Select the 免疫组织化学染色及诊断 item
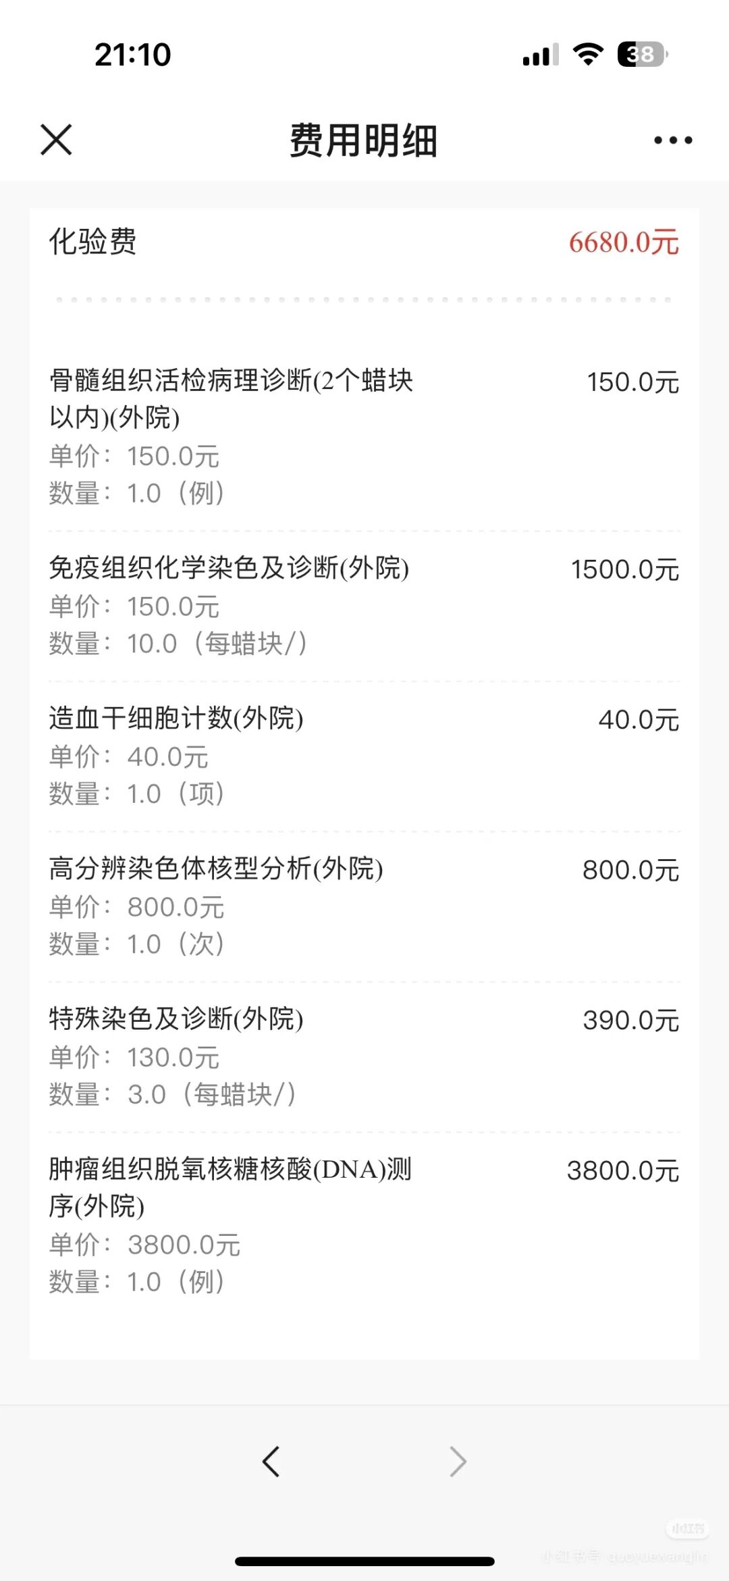The image size is (729, 1581). click(364, 606)
